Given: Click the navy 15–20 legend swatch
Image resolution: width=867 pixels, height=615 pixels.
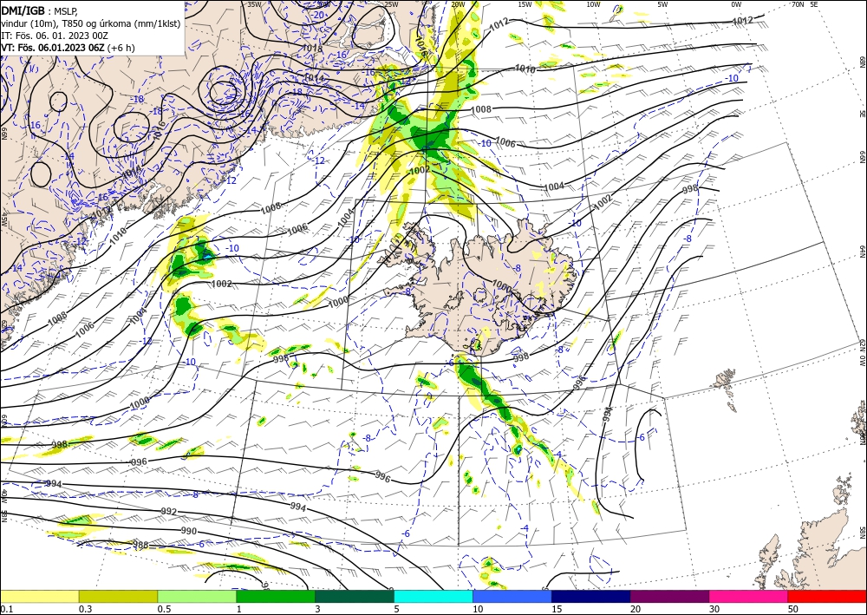Looking at the screenshot, I should pos(591,596).
